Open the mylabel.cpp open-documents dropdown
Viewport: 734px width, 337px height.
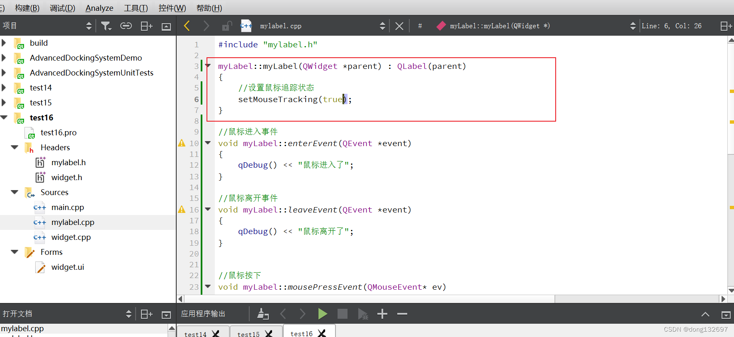click(x=382, y=26)
